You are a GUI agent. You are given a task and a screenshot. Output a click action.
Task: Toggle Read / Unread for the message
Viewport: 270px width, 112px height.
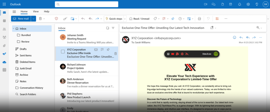pos(139,19)
